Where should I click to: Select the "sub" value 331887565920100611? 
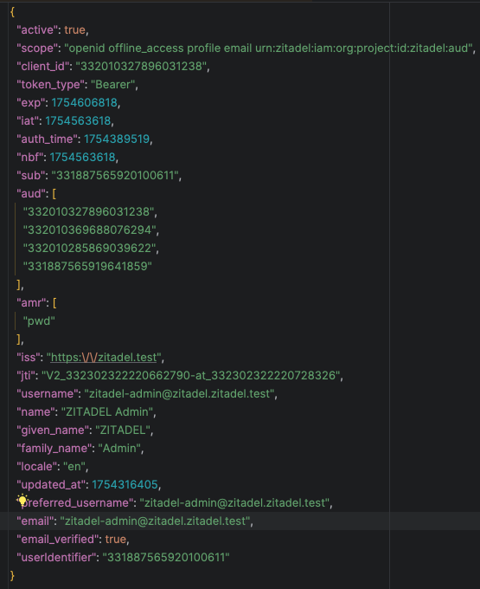coord(115,176)
